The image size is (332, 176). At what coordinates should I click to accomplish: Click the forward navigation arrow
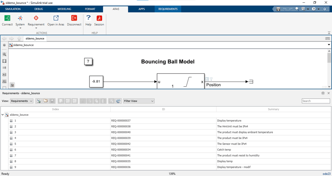pyautogui.click(x=12, y=38)
